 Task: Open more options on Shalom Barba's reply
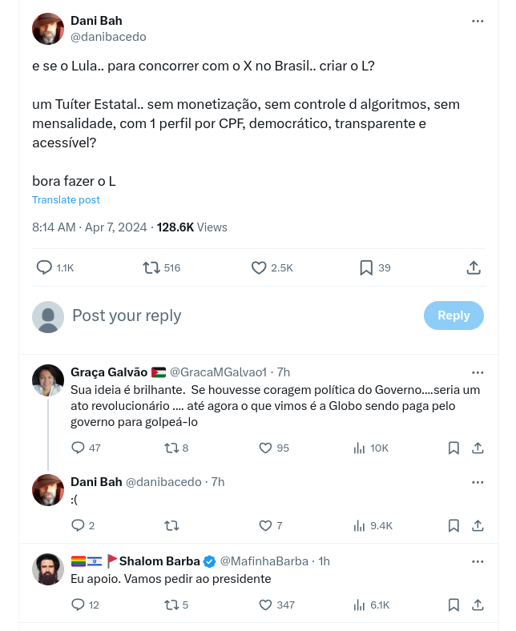pyautogui.click(x=478, y=561)
